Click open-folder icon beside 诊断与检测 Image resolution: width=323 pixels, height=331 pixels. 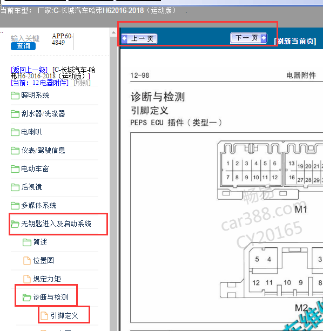point(27,298)
